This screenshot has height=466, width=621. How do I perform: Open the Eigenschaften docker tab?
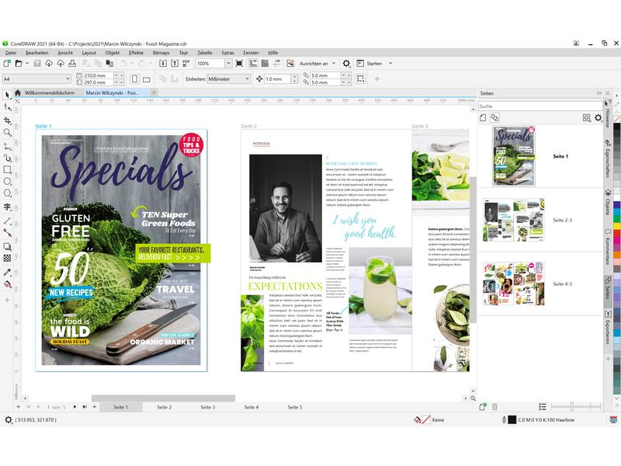point(608,159)
